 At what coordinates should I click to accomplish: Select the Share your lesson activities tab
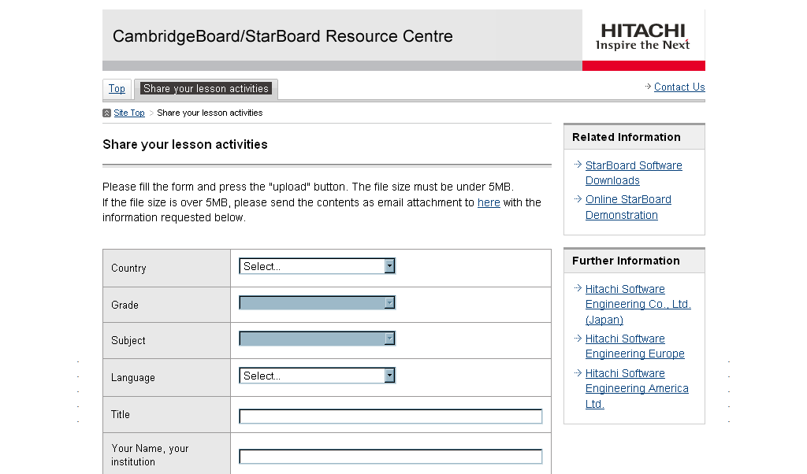coord(206,88)
